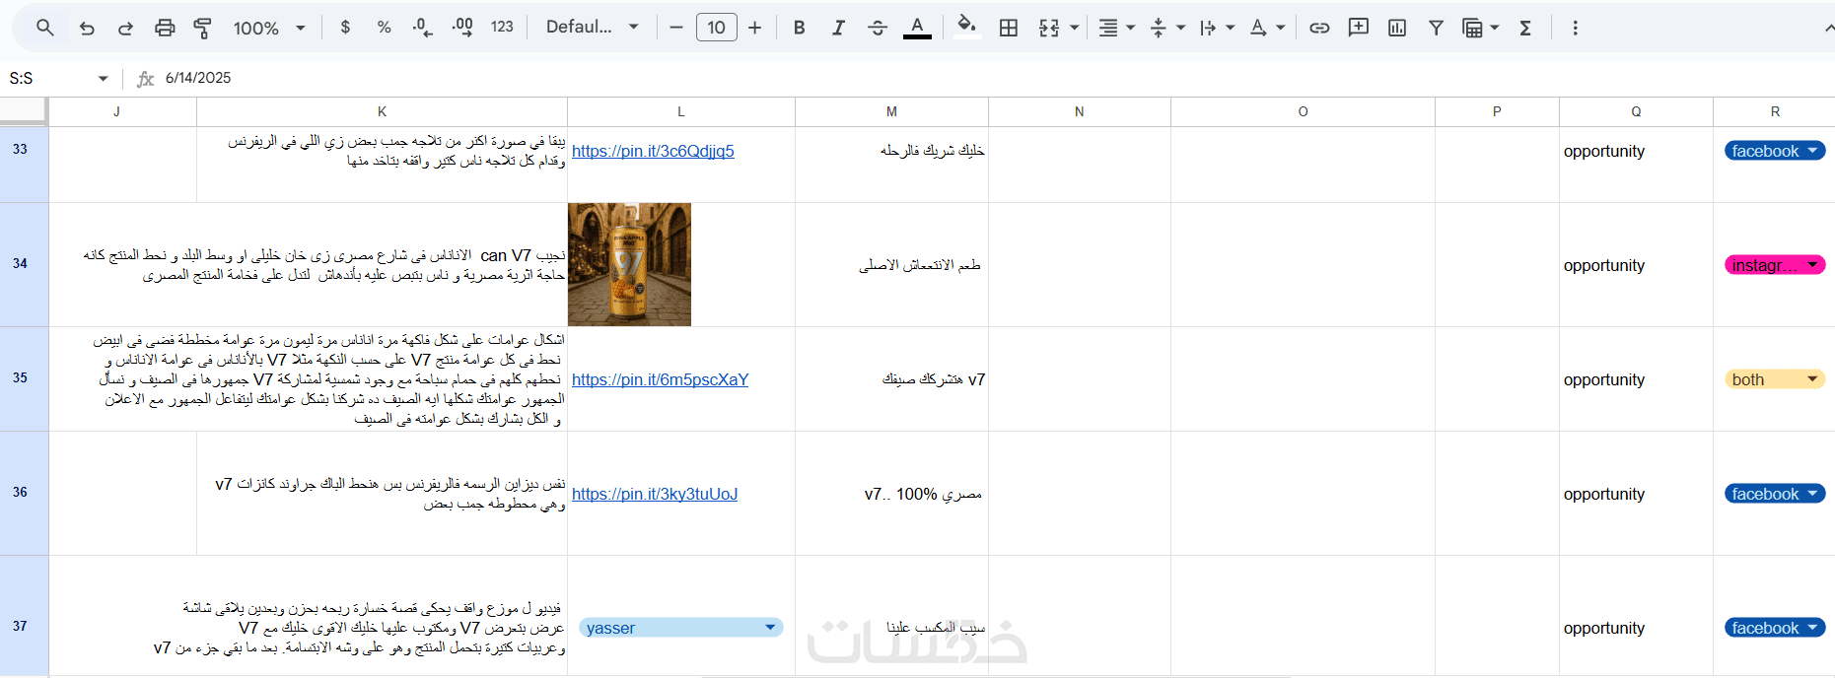Print the spreadsheet
Image resolution: width=1835 pixels, height=678 pixels.
pyautogui.click(x=165, y=28)
